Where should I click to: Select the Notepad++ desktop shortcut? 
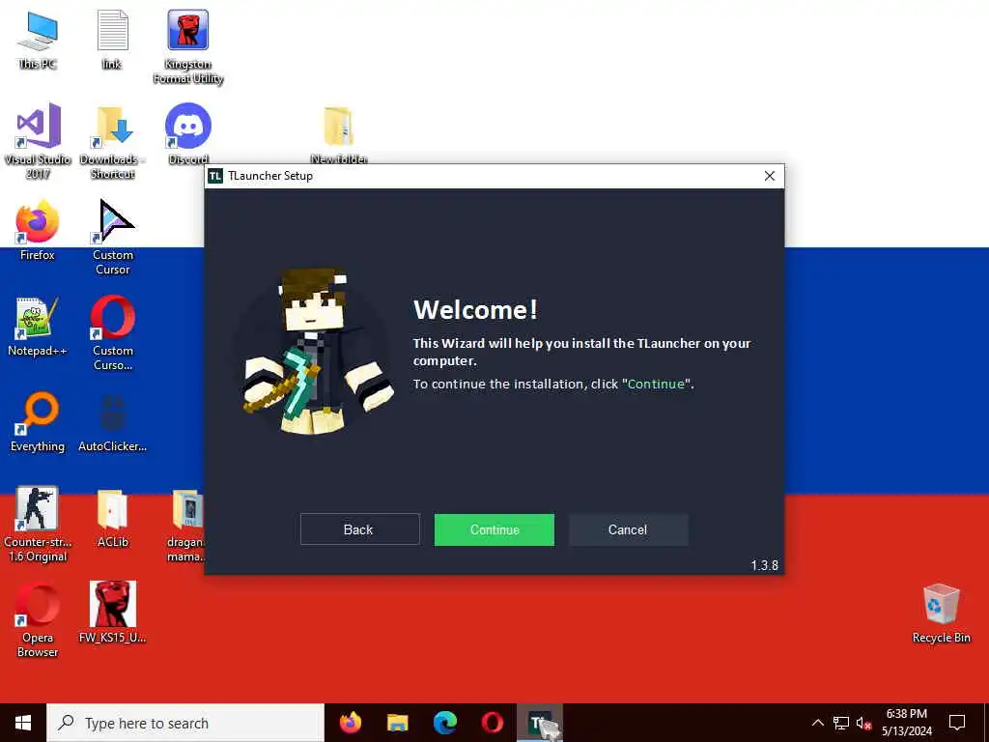click(x=38, y=327)
